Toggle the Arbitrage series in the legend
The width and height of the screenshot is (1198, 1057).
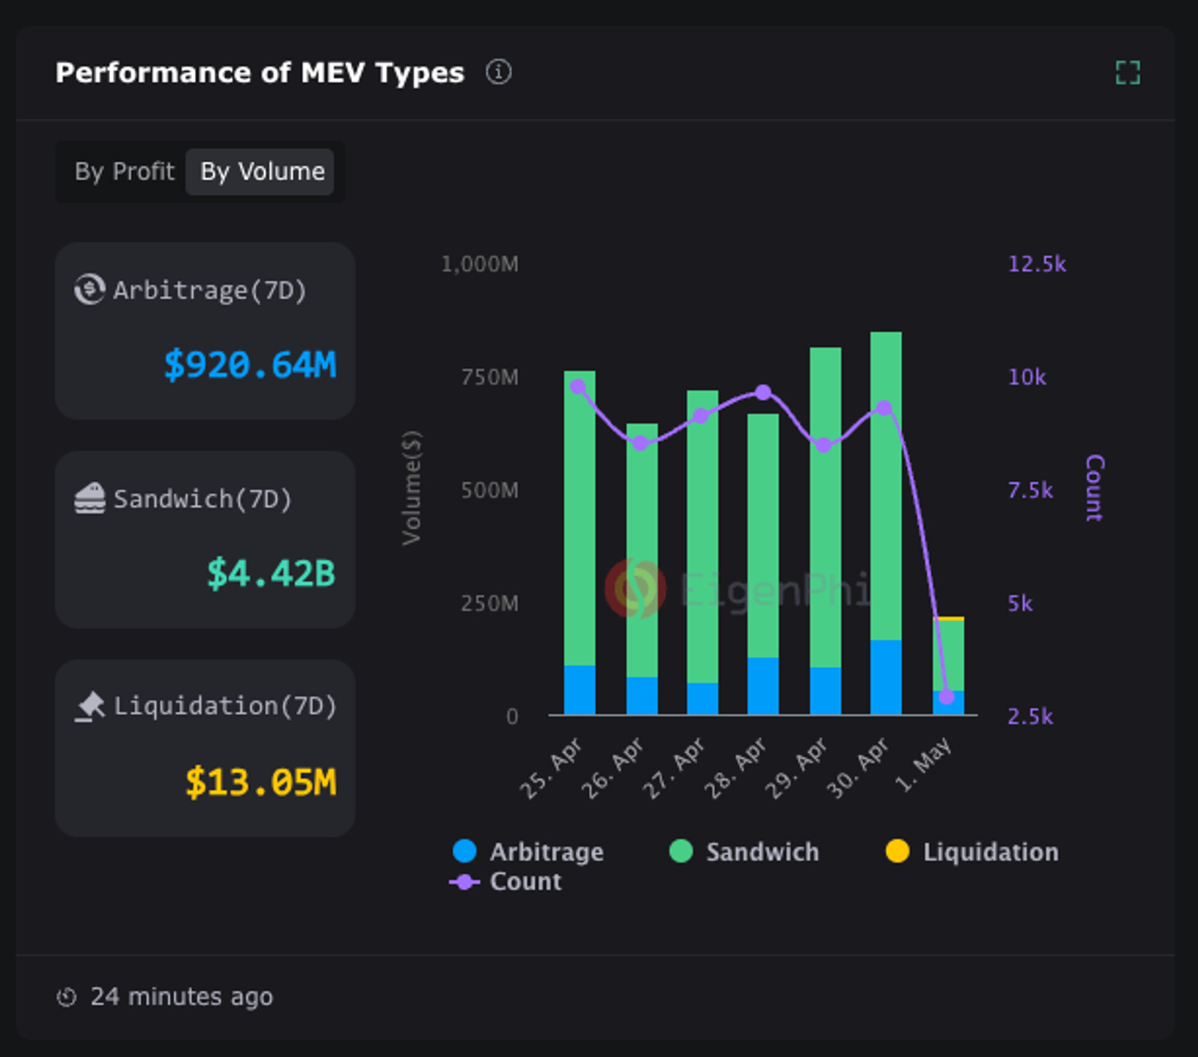pyautogui.click(x=546, y=851)
